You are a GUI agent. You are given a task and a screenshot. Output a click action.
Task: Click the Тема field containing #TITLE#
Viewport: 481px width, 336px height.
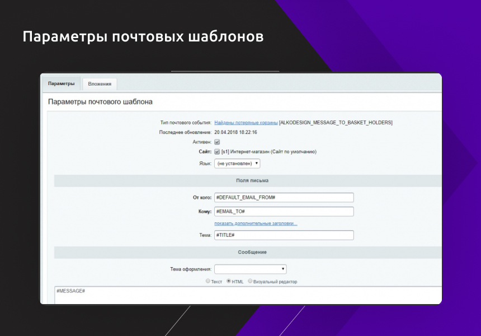(x=284, y=235)
